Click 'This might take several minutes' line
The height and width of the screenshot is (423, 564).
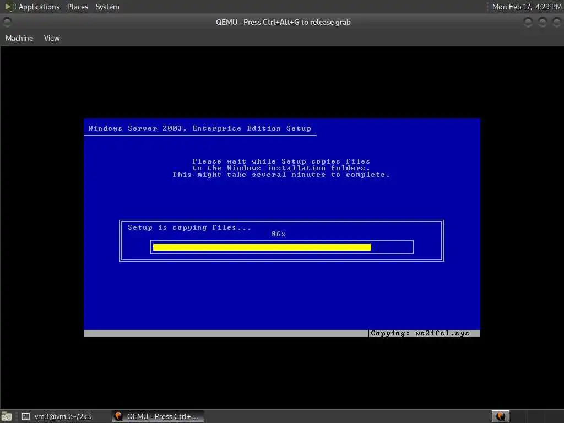coord(281,175)
